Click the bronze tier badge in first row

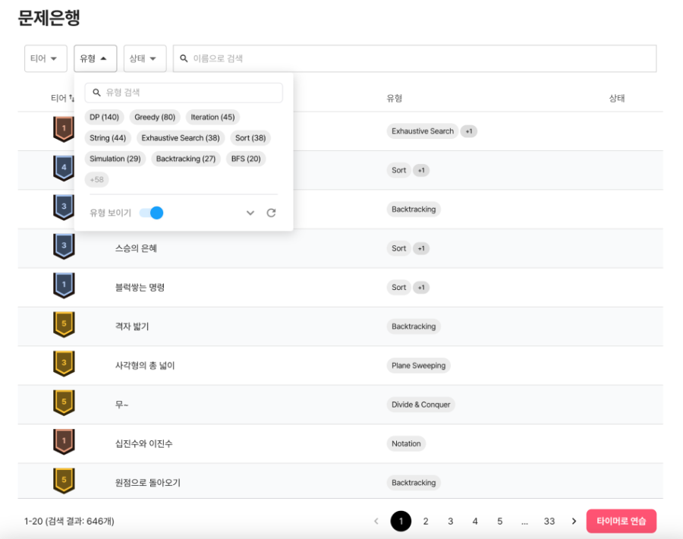coord(64,129)
